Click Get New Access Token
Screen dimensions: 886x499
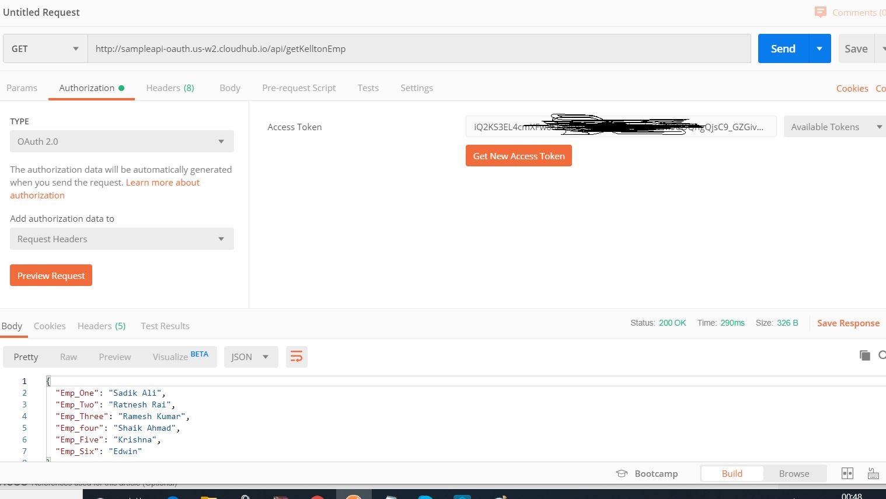tap(518, 155)
